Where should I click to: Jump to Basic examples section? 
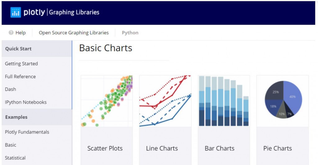(x=11, y=145)
